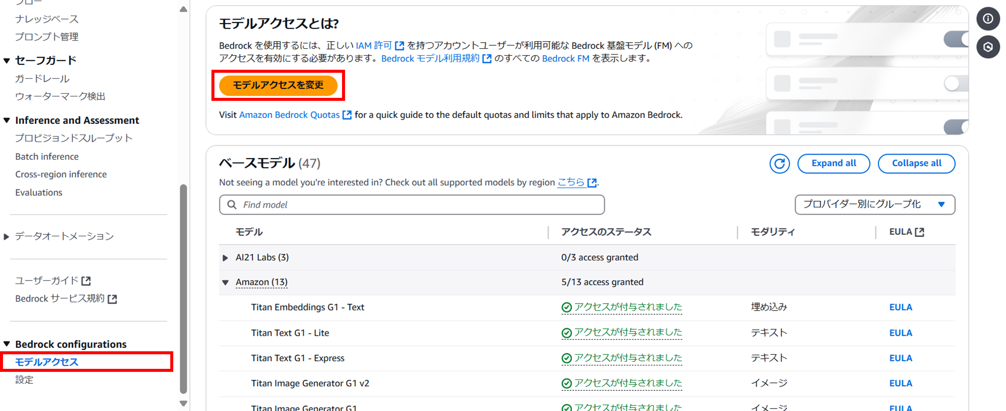Click green check icon for Titan Text G1 - Express
The image size is (1006, 411).
567,358
